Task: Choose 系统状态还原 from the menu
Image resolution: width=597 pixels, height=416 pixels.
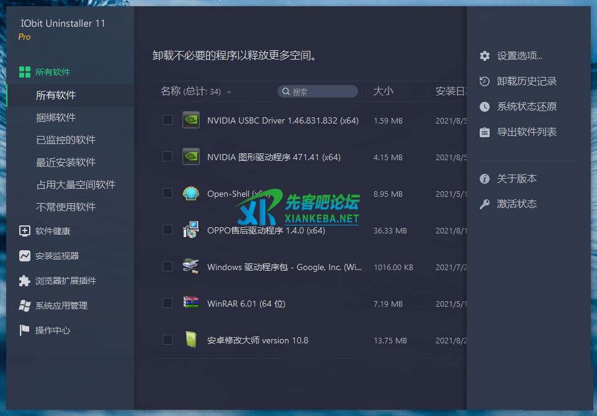Action: tap(526, 107)
